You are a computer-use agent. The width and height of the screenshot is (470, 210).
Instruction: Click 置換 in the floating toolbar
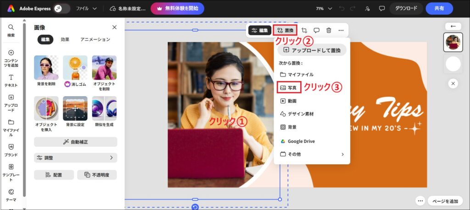(x=285, y=30)
